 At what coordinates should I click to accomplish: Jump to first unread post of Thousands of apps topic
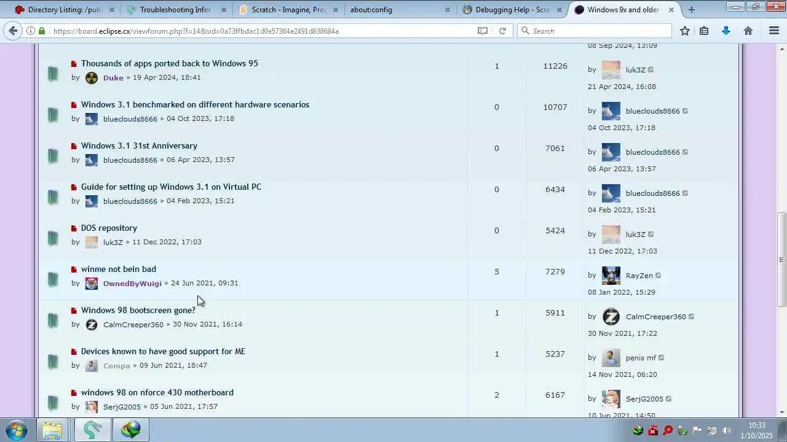tap(74, 64)
